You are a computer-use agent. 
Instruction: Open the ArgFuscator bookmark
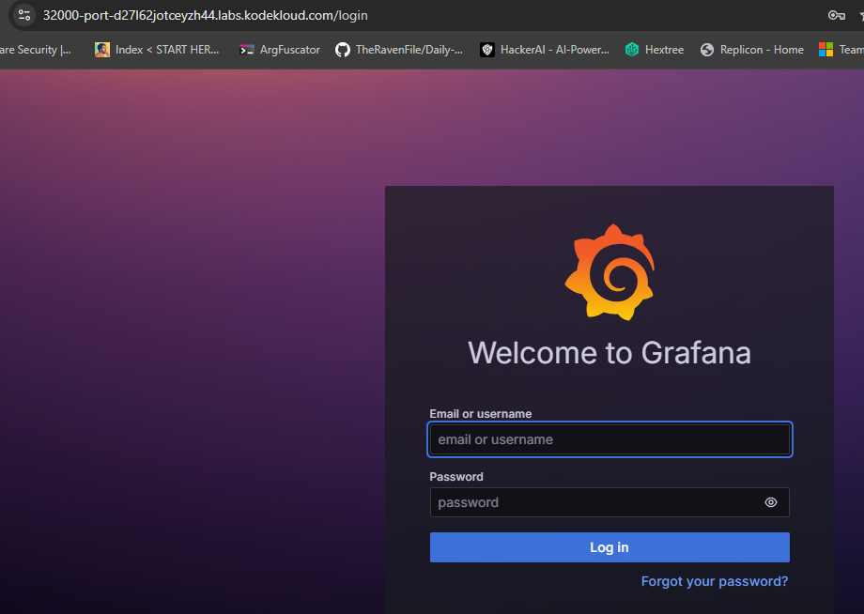280,50
